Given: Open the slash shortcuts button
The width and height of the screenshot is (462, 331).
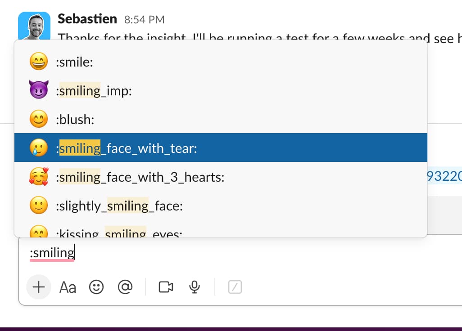Looking at the screenshot, I should (x=235, y=287).
